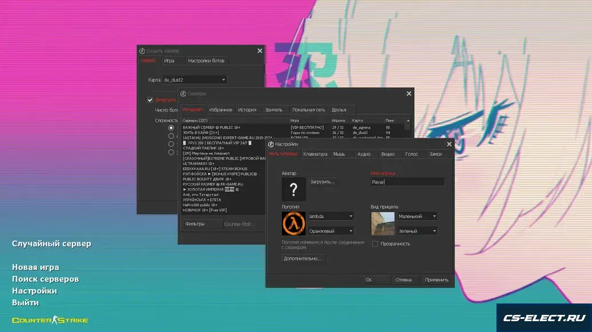Open the Зеленый crosshair color dropdown
This screenshot has width=592, height=332.
click(x=417, y=231)
